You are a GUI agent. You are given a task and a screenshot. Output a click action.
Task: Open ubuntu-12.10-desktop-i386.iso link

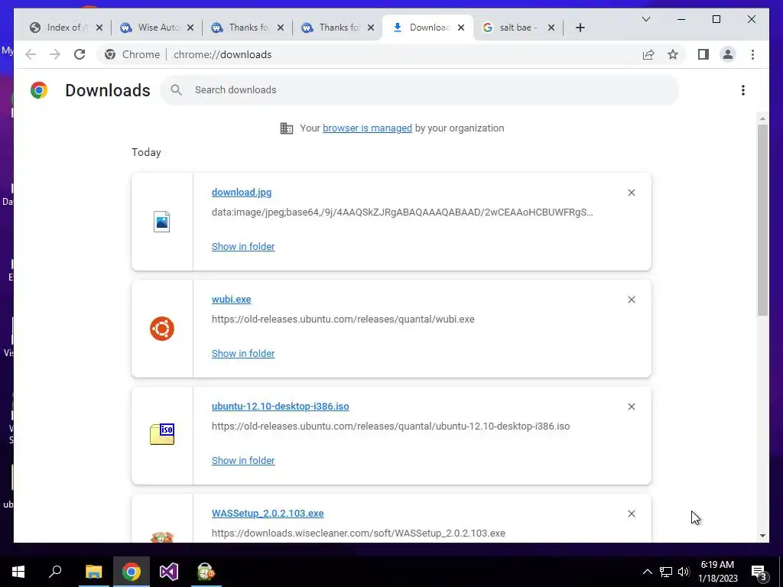280,407
